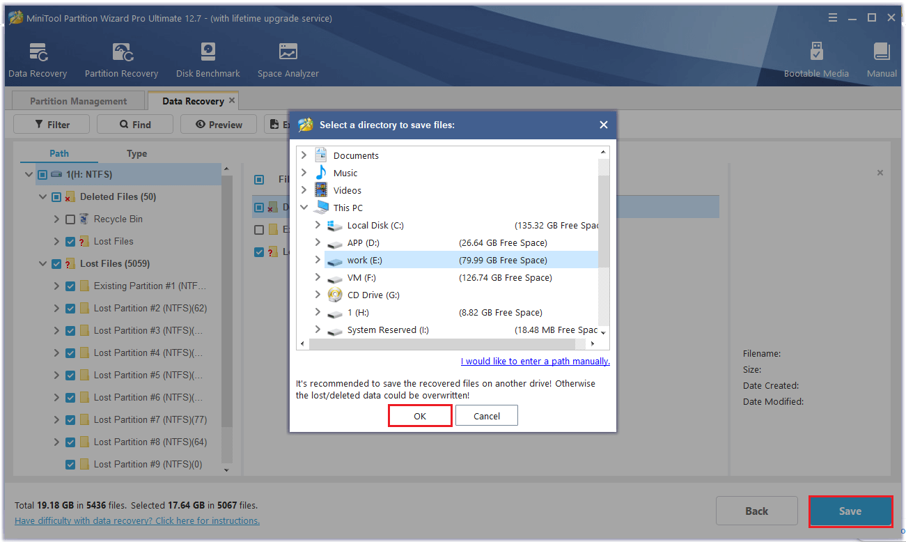Uncheck Lost Partition #9 (NTFS)(0) checkbox
The width and height of the screenshot is (906, 542).
tap(70, 464)
